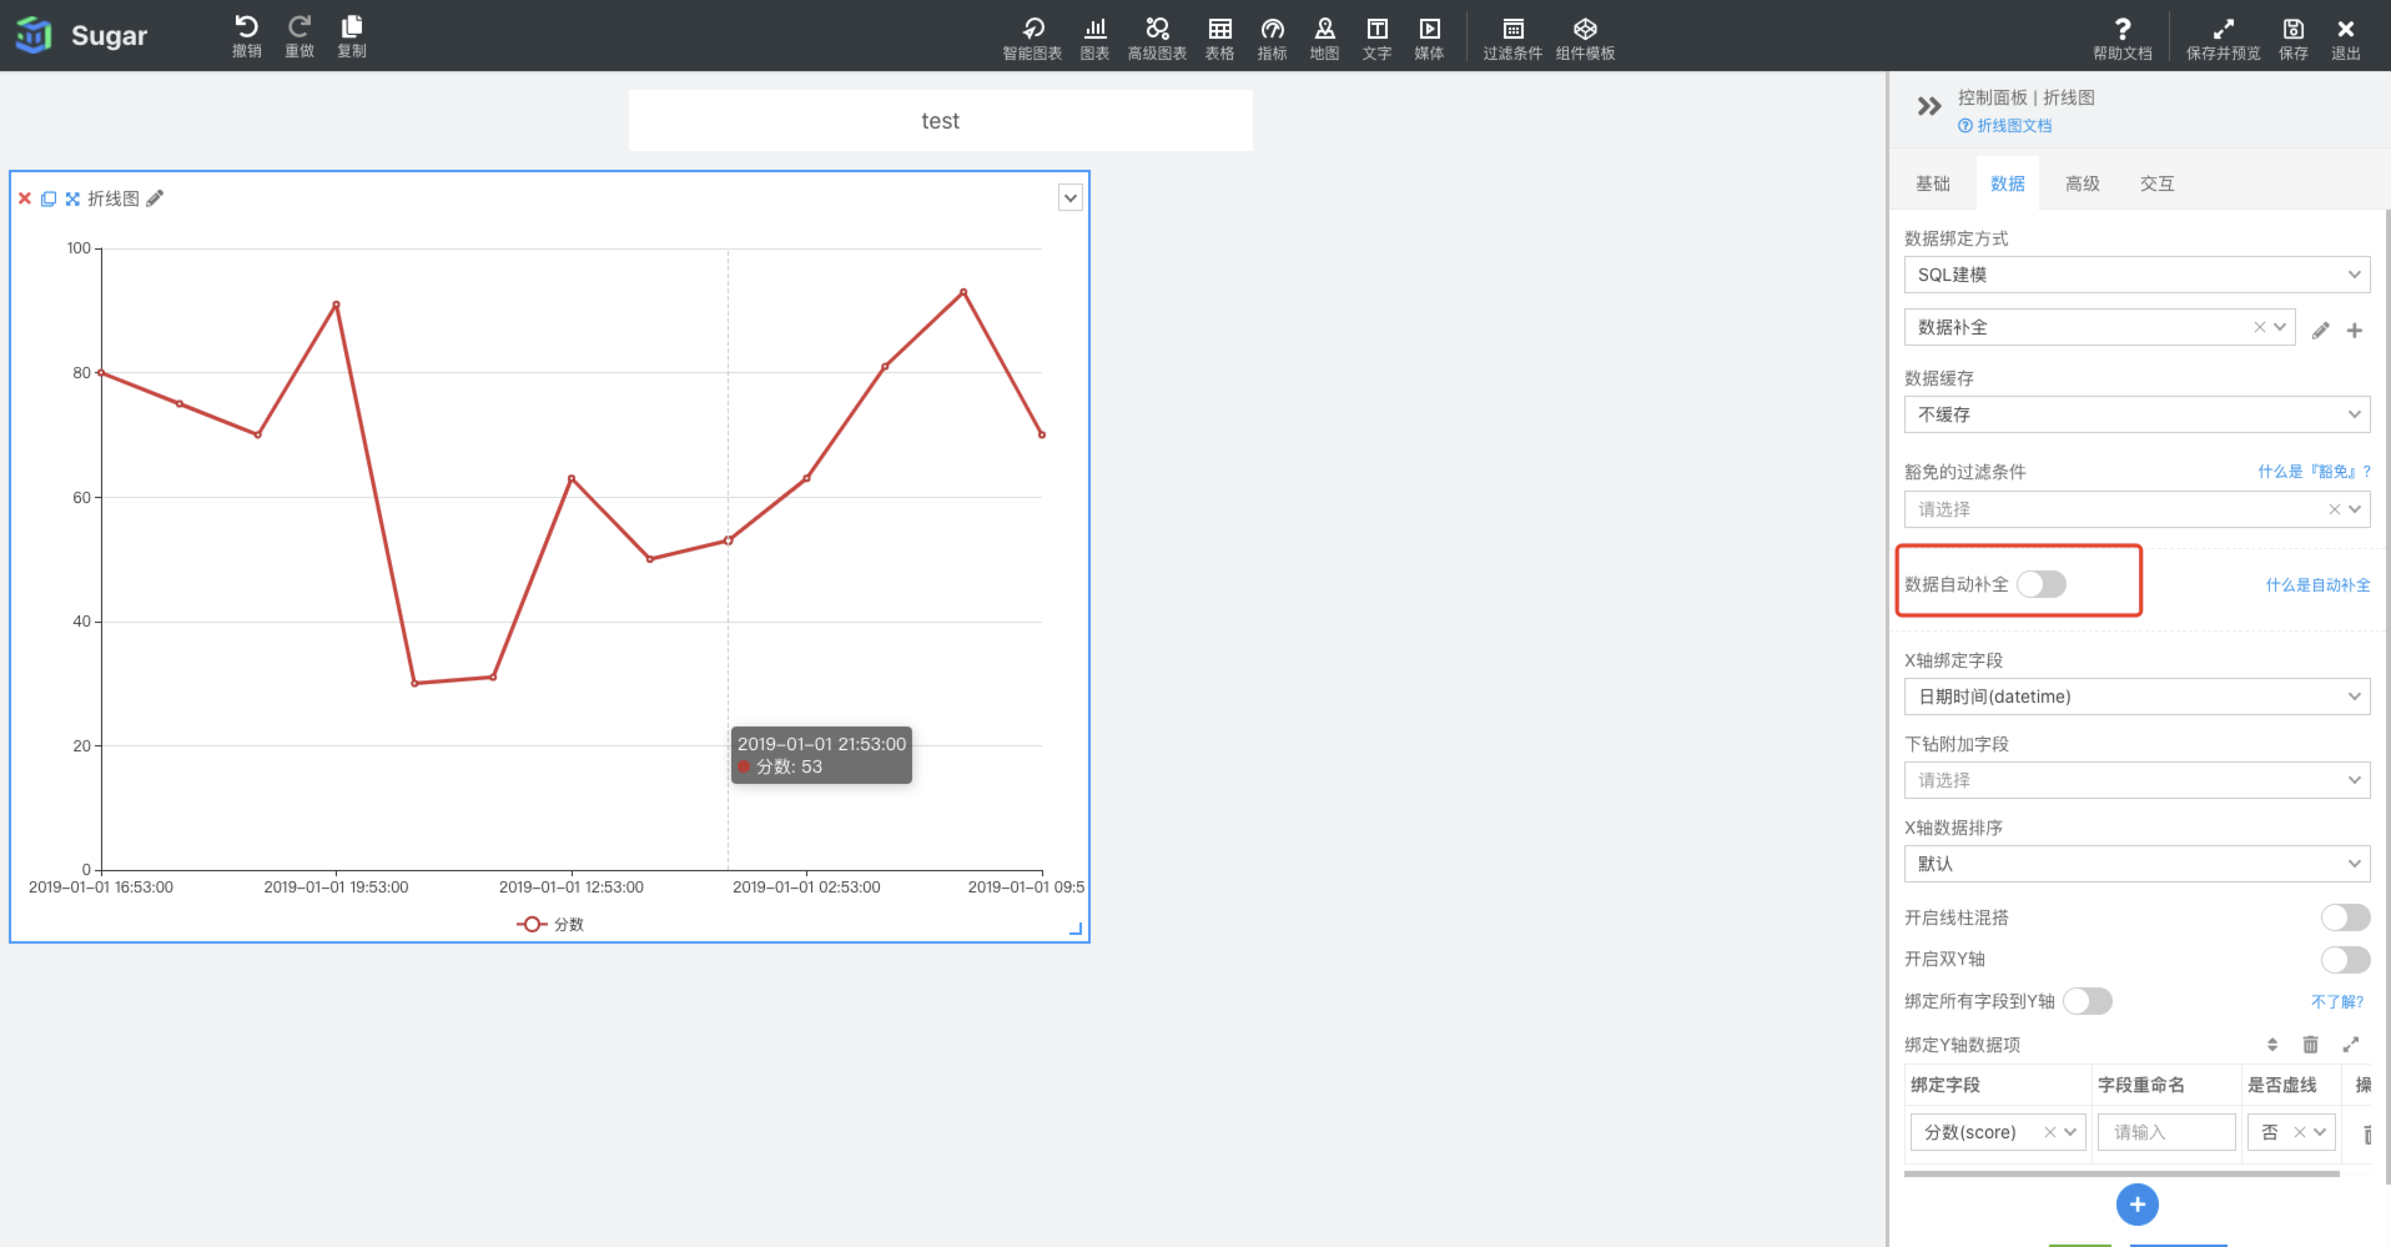Switch to the 数据 tab
The height and width of the screenshot is (1247, 2391).
[2008, 184]
